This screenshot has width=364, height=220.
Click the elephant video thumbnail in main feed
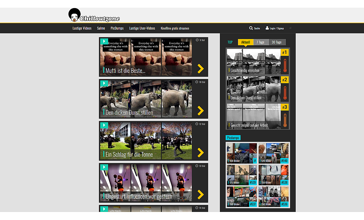(x=146, y=99)
